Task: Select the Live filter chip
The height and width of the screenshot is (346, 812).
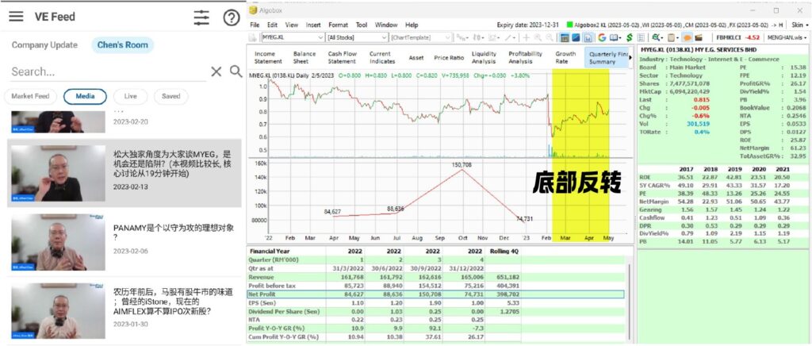Action: pyautogui.click(x=130, y=96)
